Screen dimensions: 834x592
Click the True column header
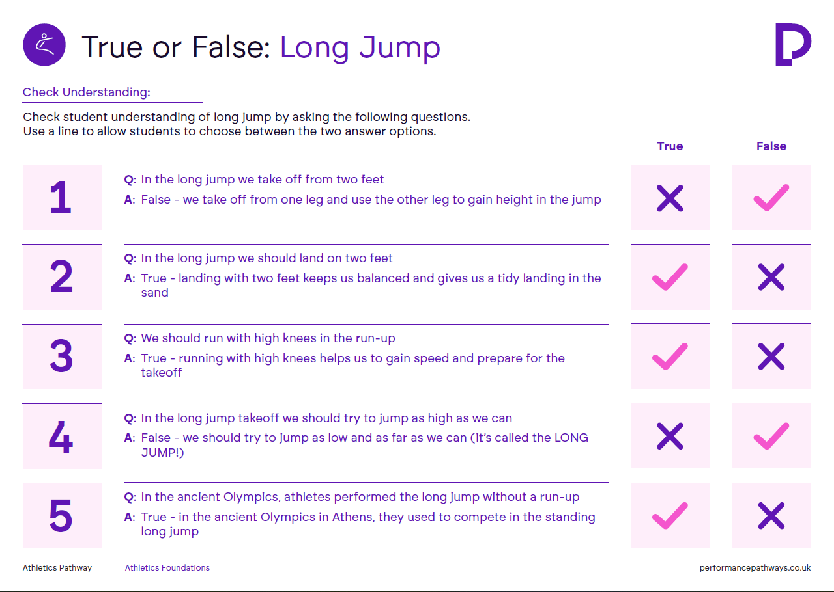[670, 146]
